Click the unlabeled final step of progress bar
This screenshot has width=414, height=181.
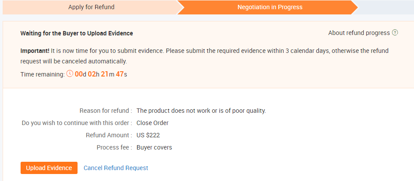click(x=388, y=7)
